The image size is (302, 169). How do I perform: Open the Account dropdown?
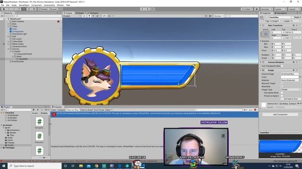pos(267,9)
